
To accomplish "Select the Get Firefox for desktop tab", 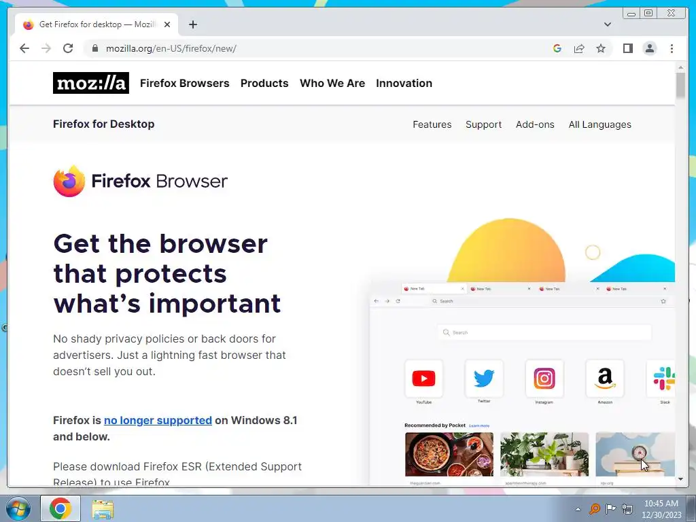I will (x=97, y=24).
